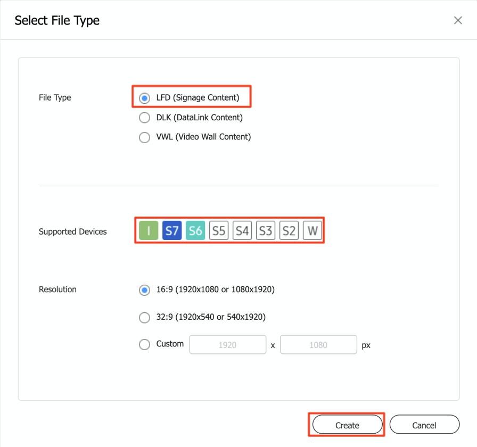Toggle the S7 supported device icon
This screenshot has height=447, width=477.
click(x=172, y=230)
